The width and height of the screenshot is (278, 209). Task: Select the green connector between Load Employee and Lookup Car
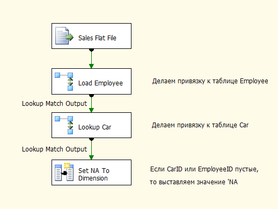(x=91, y=104)
